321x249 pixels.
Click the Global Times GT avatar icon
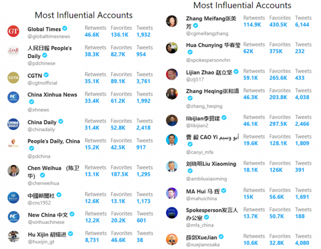pyautogui.click(x=13, y=31)
